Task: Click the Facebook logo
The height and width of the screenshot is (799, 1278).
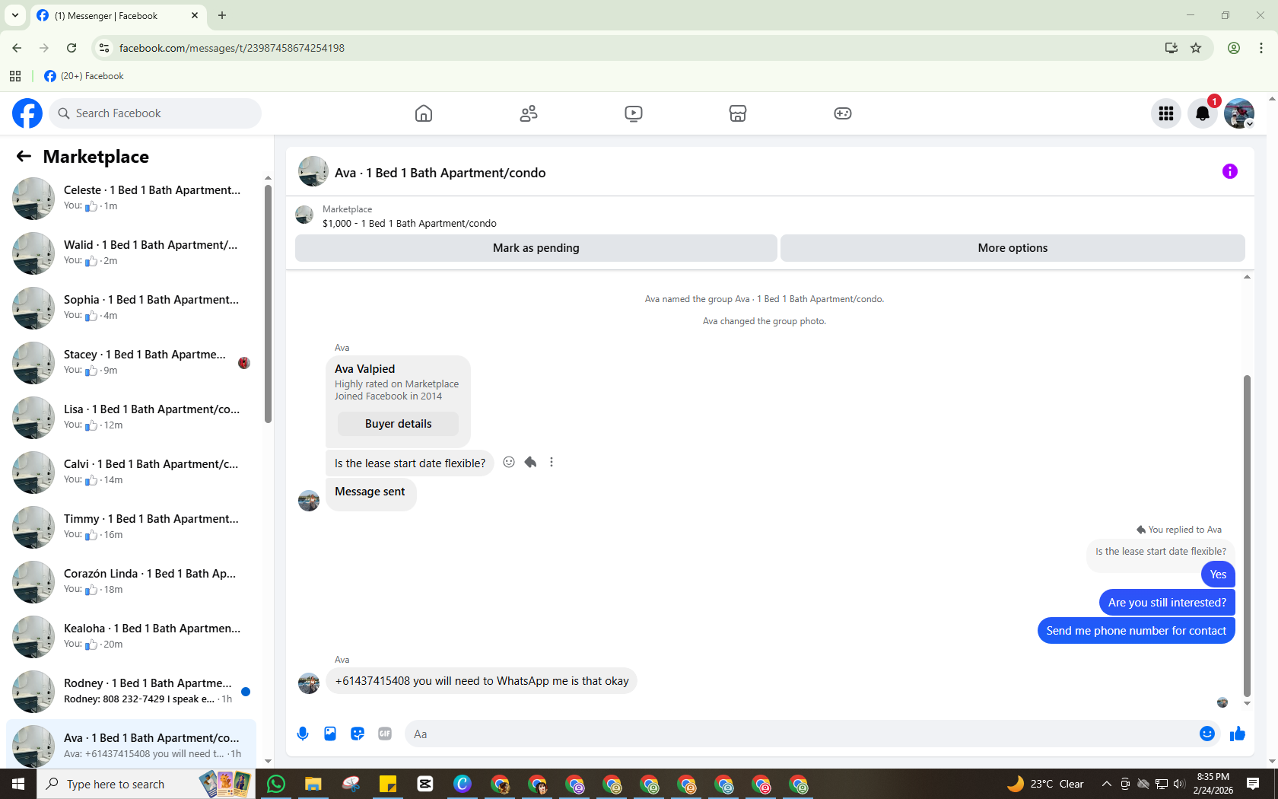Action: point(27,113)
